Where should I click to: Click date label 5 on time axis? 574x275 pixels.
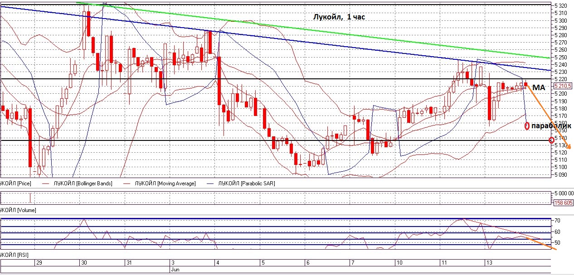263,263
